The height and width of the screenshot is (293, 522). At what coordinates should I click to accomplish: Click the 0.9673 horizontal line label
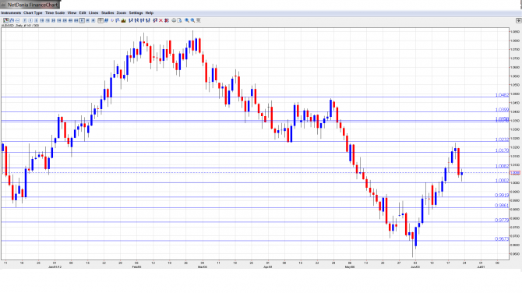pos(502,238)
